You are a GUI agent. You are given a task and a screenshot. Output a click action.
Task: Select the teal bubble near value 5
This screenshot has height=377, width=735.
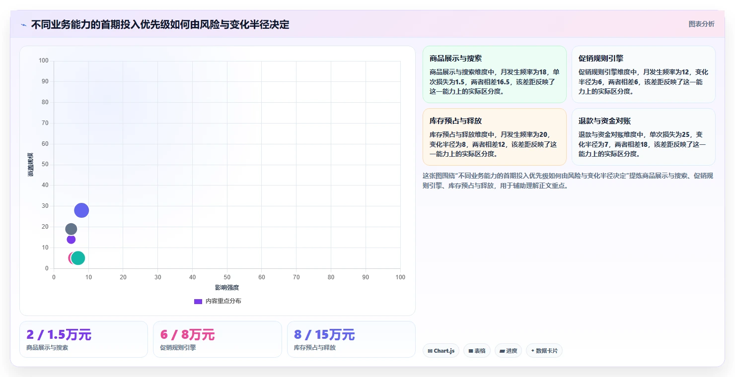pos(78,258)
